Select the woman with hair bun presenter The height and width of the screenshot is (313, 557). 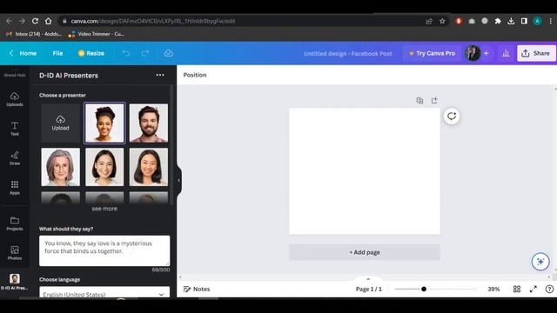tap(104, 123)
